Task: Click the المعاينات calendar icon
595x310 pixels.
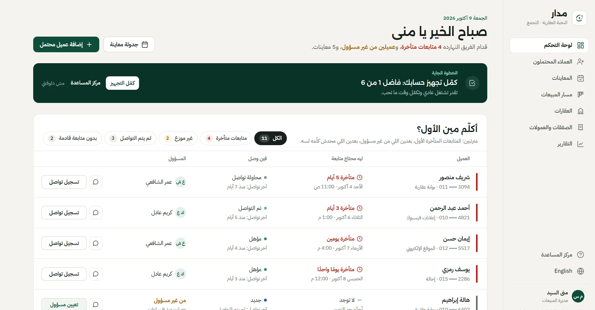Action: coord(580,78)
